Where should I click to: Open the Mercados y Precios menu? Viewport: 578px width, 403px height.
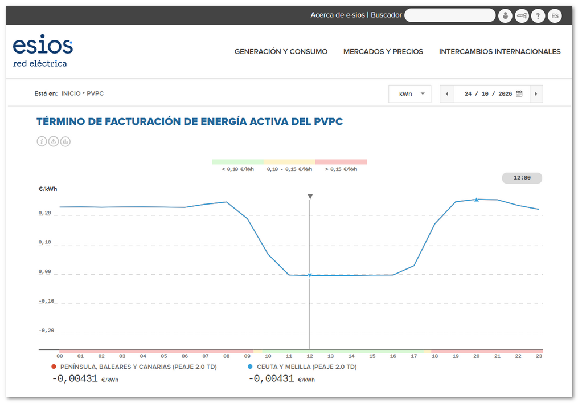(x=383, y=52)
